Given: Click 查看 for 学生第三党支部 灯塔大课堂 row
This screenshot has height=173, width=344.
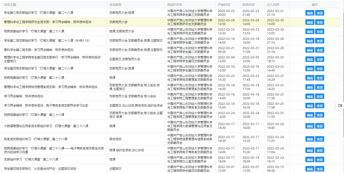Looking at the screenshot, I should (x=319, y=13).
